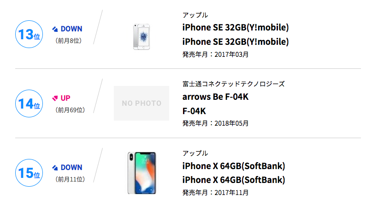372x207 pixels.
Task: Open first iPhone X 64GB(SoftBank) title link
Action: point(234,166)
